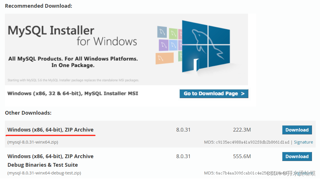Click the underlined Windows ZIP Archive title
This screenshot has height=179, width=320.
click(x=51, y=130)
